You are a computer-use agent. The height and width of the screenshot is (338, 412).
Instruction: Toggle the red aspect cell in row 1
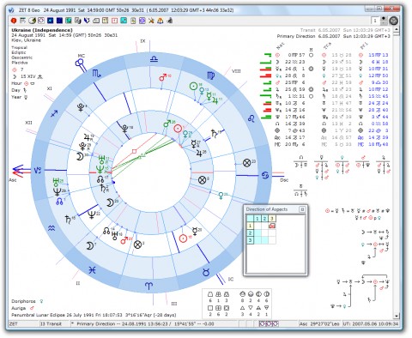pyautogui.click(x=272, y=226)
